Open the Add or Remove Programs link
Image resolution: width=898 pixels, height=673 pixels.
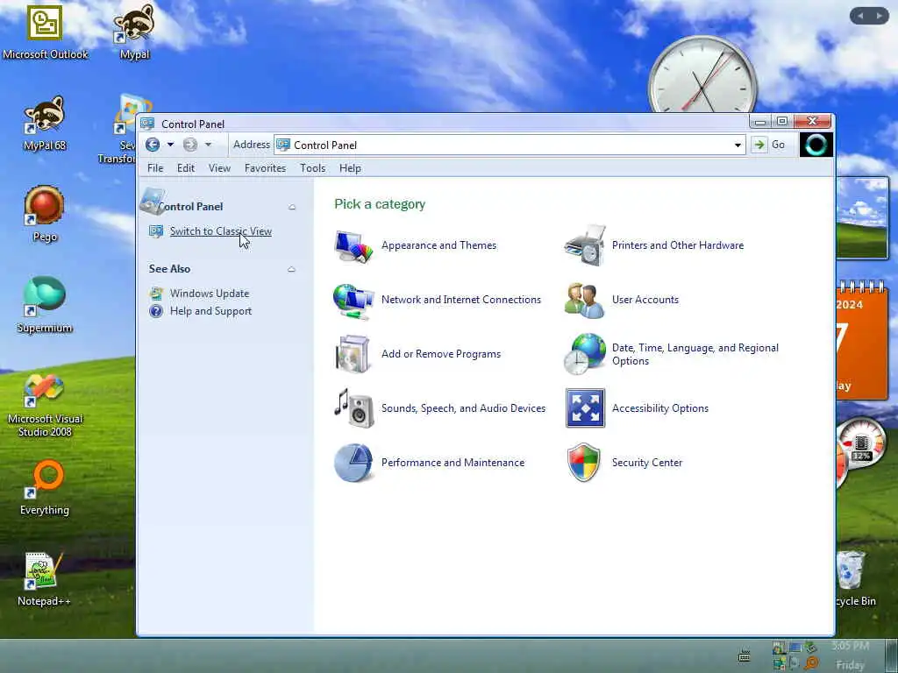tap(441, 354)
